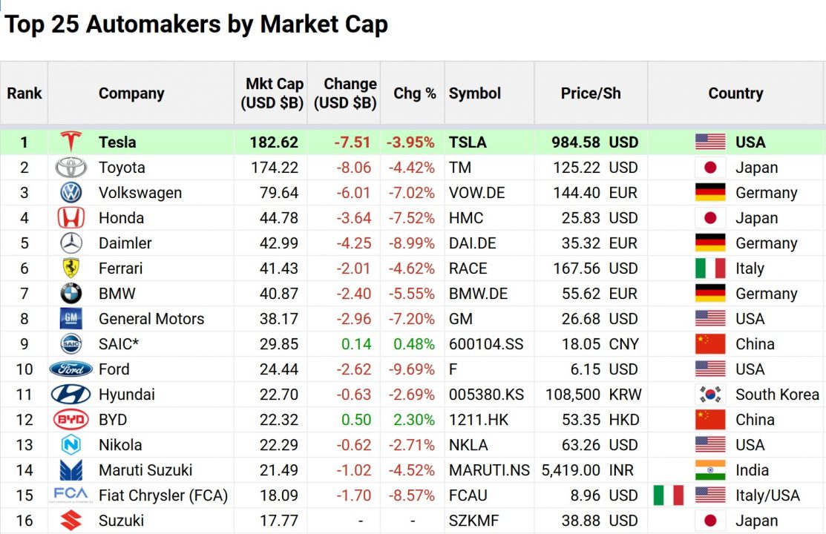The height and width of the screenshot is (534, 826).
Task: Select the Fiat Chrysler (FCA) company name
Action: [x=163, y=495]
